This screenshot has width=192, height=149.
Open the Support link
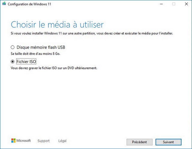[43, 141]
